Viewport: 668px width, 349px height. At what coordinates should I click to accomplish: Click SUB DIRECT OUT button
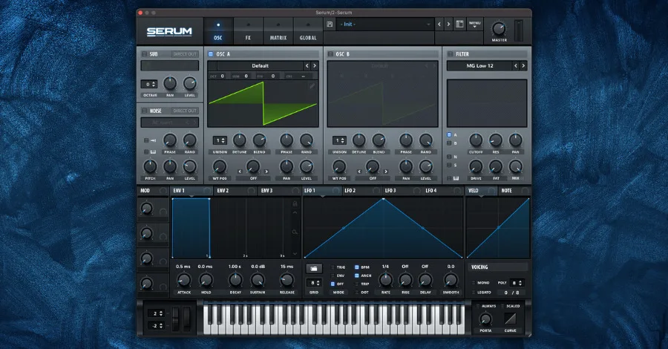pos(185,54)
